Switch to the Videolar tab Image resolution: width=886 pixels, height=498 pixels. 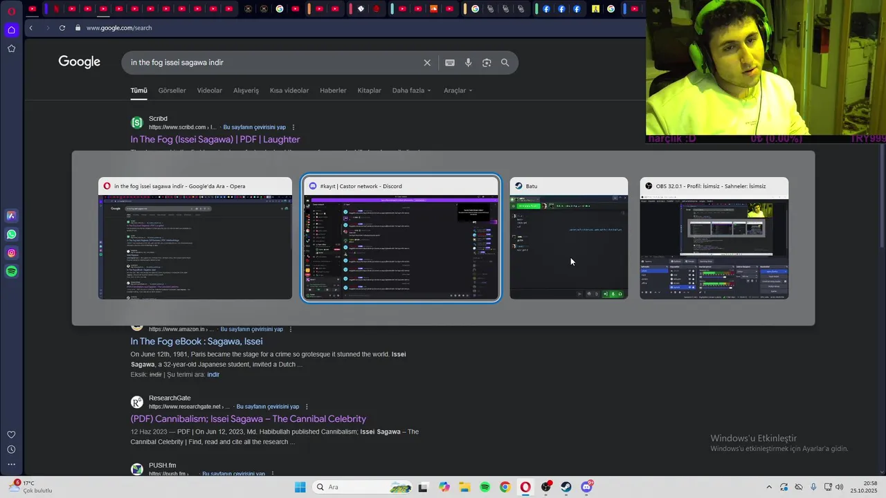[210, 91]
